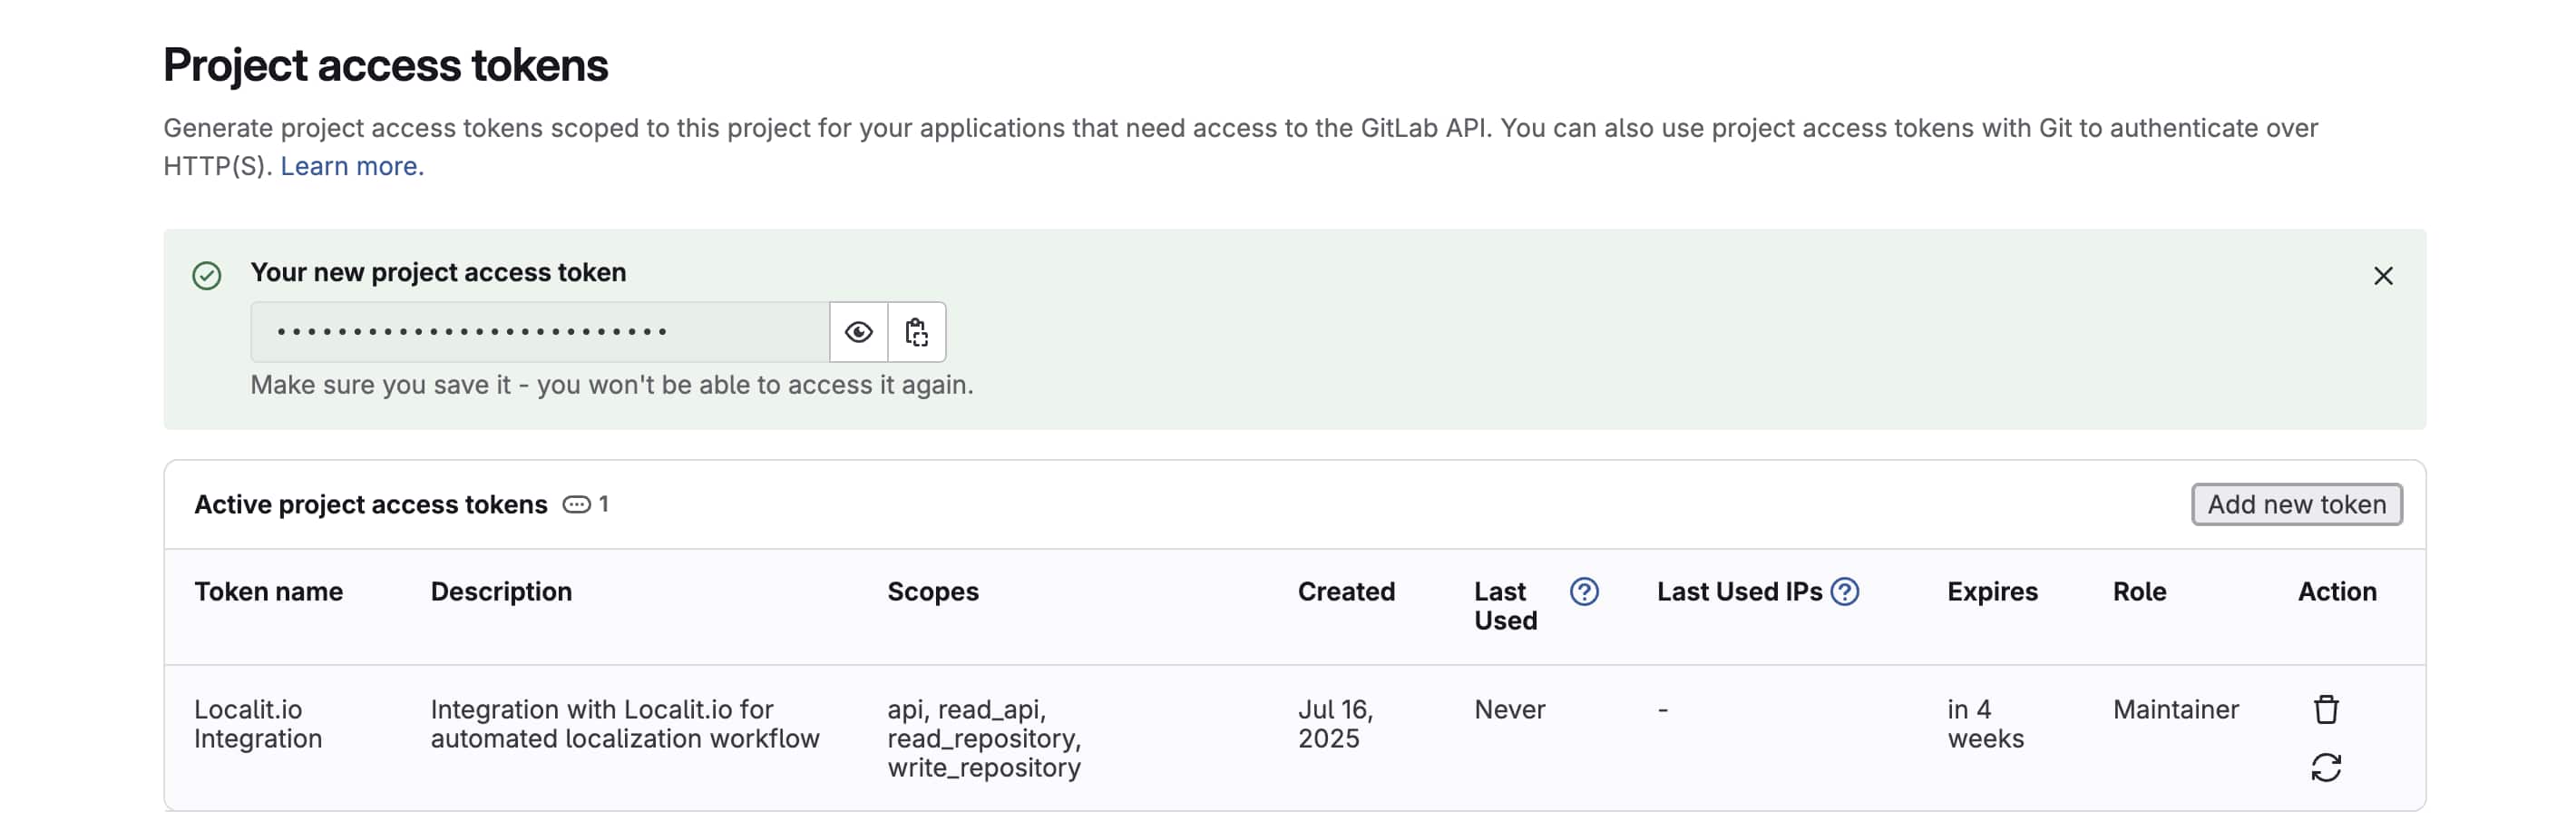This screenshot has width=2576, height=831.
Task: Dismiss the new token alert banner
Action: pos(2383,276)
